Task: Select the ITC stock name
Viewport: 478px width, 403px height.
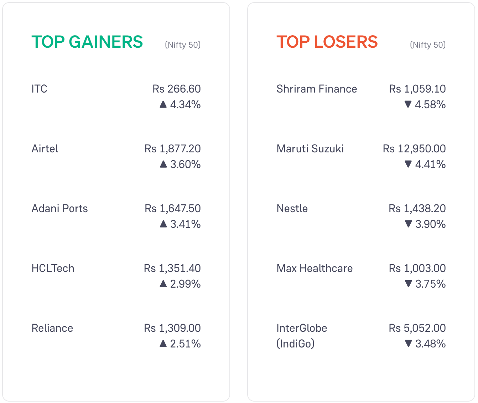Action: [x=39, y=89]
